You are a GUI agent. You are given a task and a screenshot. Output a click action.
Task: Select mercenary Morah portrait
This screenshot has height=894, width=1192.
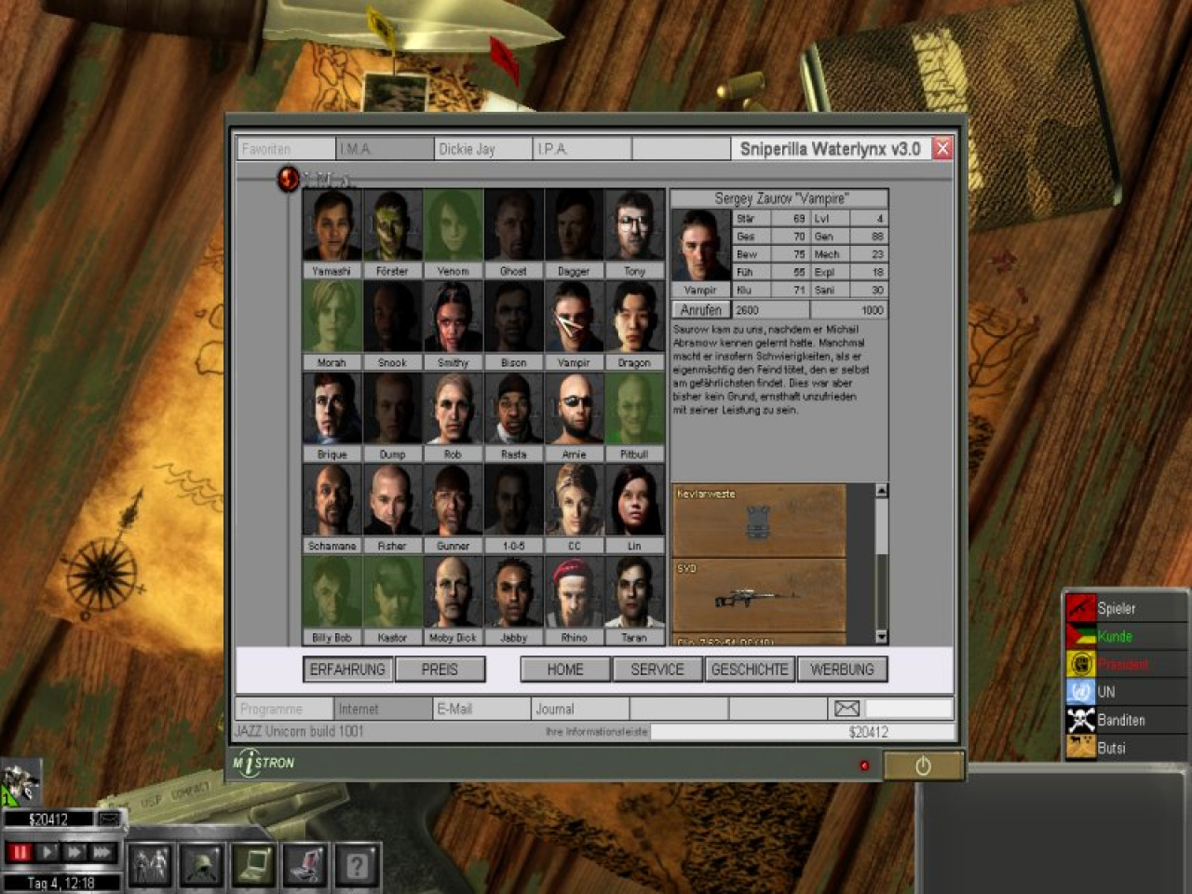click(332, 318)
